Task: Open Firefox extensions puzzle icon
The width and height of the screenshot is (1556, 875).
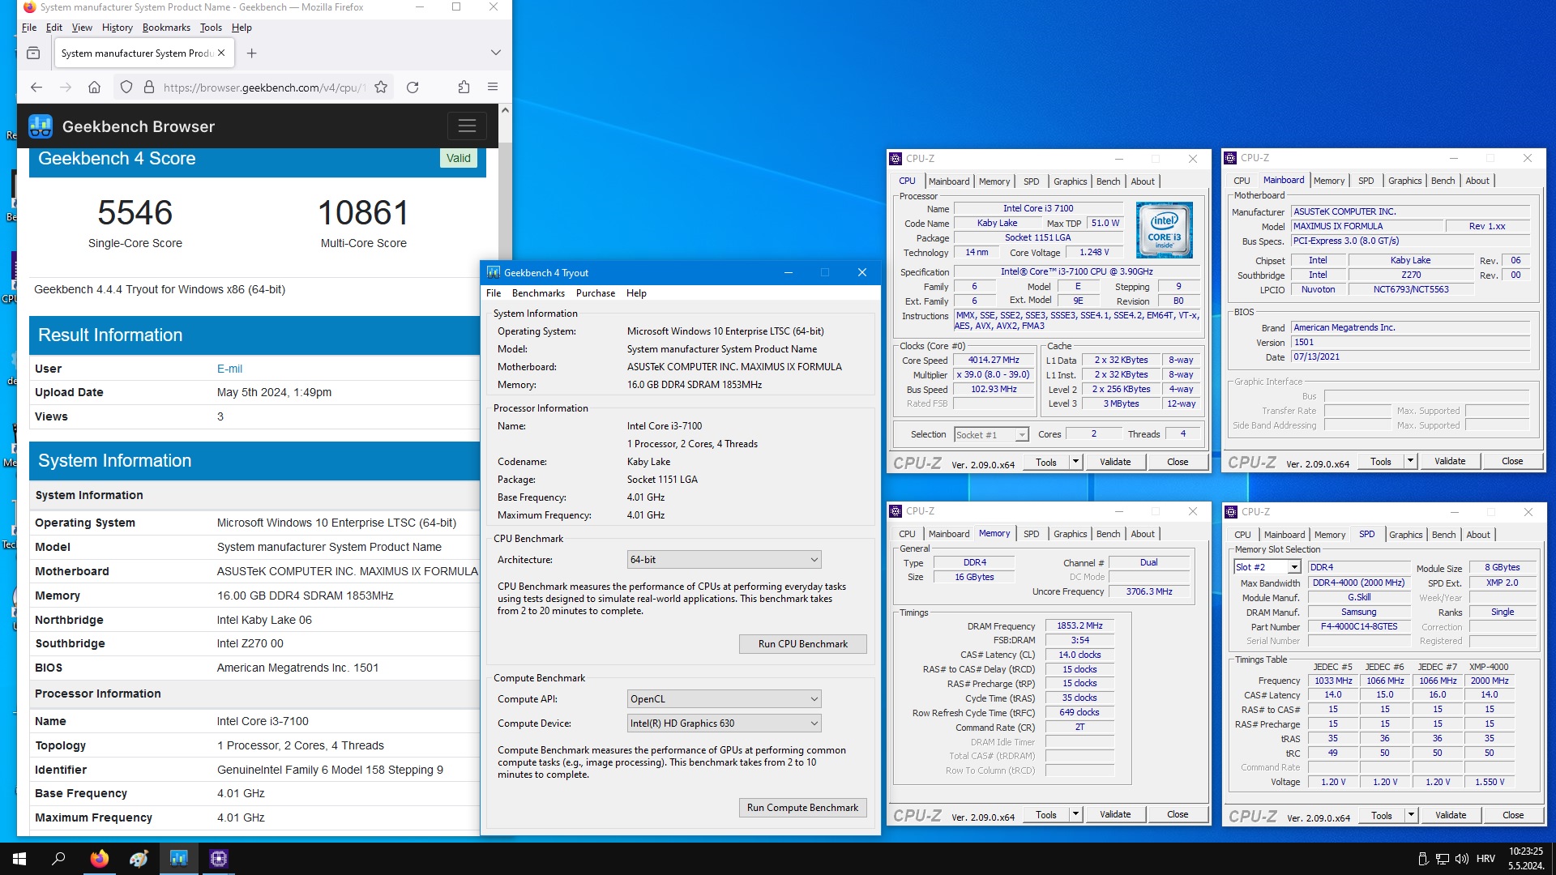Action: click(x=464, y=87)
